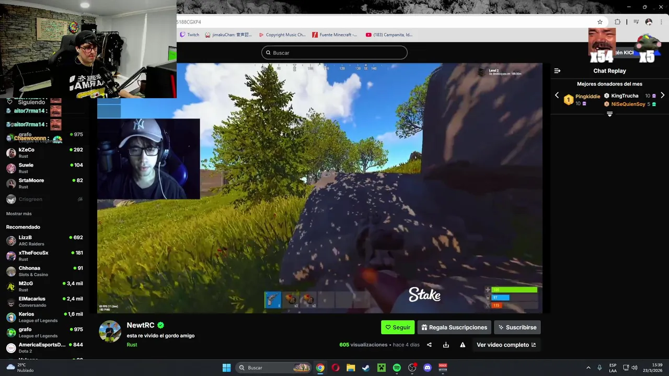The image size is (669, 376).
Task: Switch ESP LAA keyboard language
Action: (613, 368)
